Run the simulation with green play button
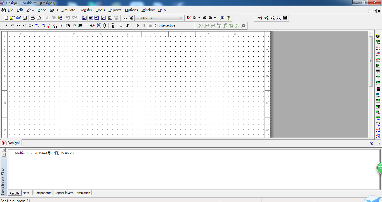This screenshot has height=202, width=382. pos(137,26)
